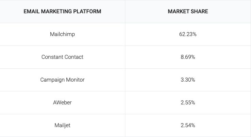Click the 3.30% market share value
251x137 pixels.
tap(188, 80)
